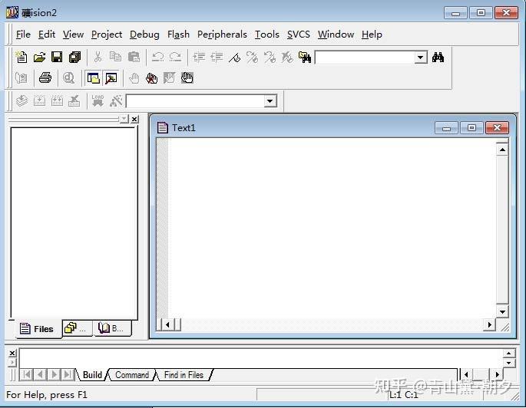
Task: Toggle Output Window view icon
Action: pos(111,78)
